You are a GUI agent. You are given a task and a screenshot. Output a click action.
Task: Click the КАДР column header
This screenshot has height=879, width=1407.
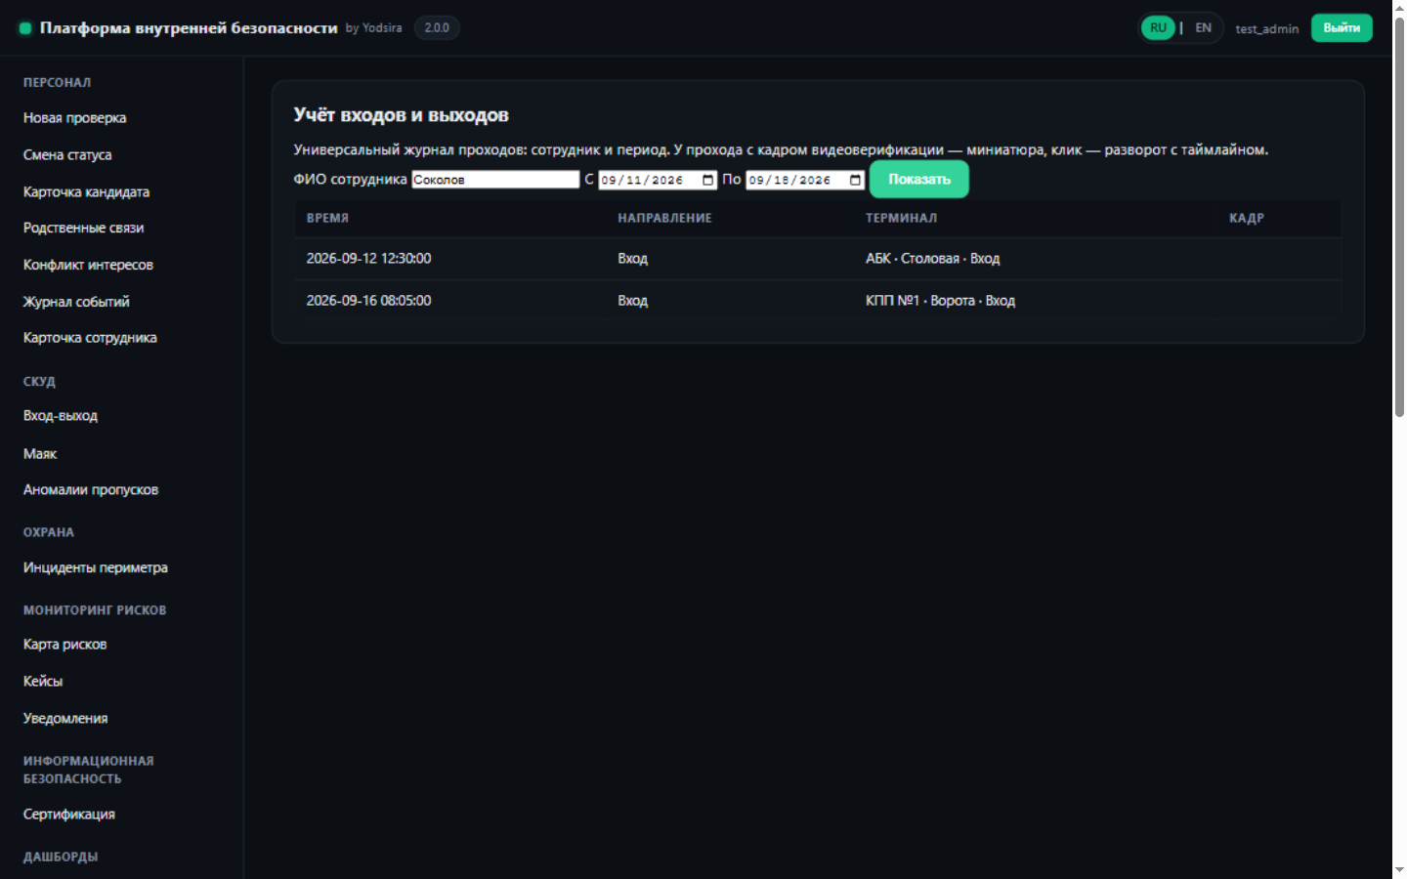[x=1247, y=219]
